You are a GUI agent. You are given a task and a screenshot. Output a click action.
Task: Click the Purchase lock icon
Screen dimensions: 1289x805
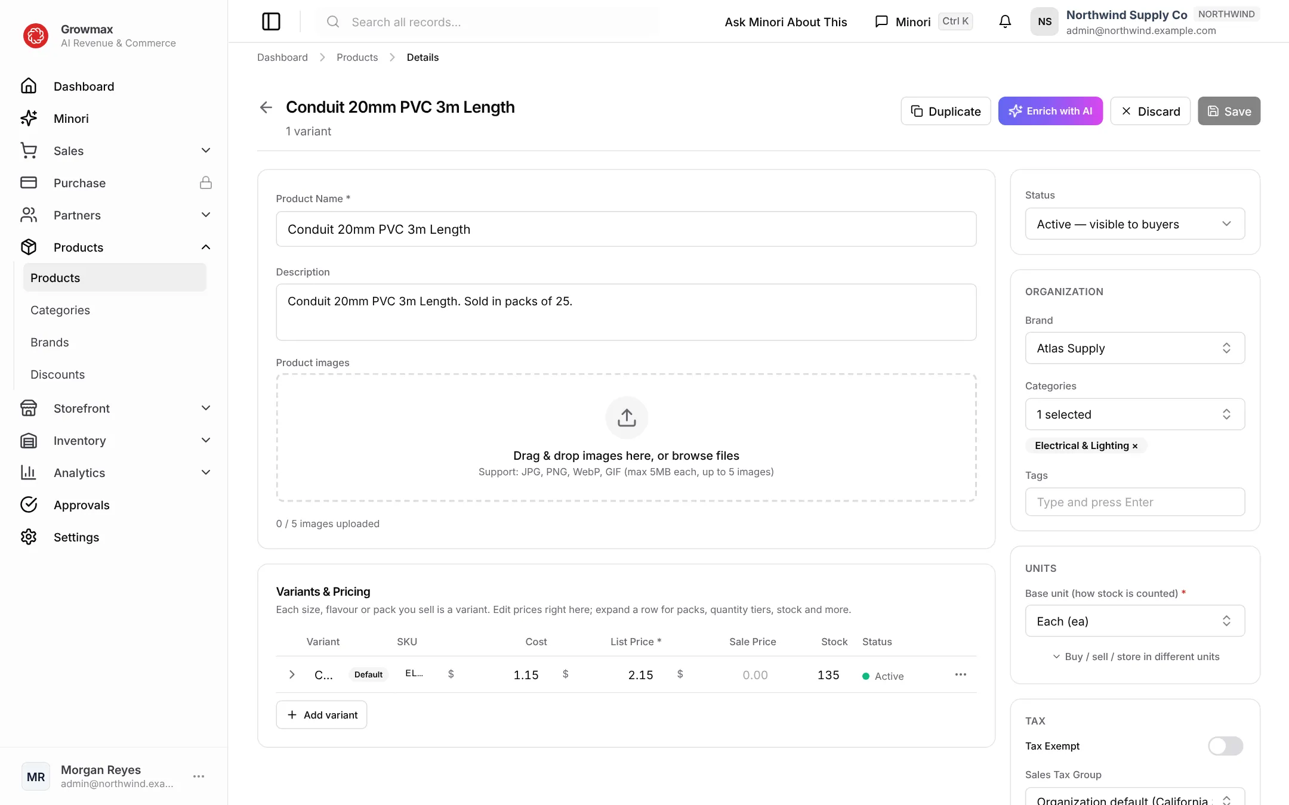pyautogui.click(x=206, y=182)
